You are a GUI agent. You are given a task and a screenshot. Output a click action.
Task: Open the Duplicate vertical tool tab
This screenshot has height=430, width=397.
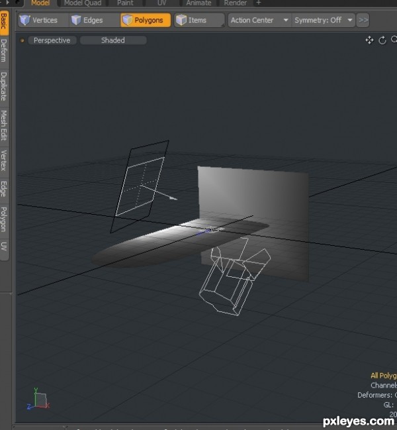[4, 87]
